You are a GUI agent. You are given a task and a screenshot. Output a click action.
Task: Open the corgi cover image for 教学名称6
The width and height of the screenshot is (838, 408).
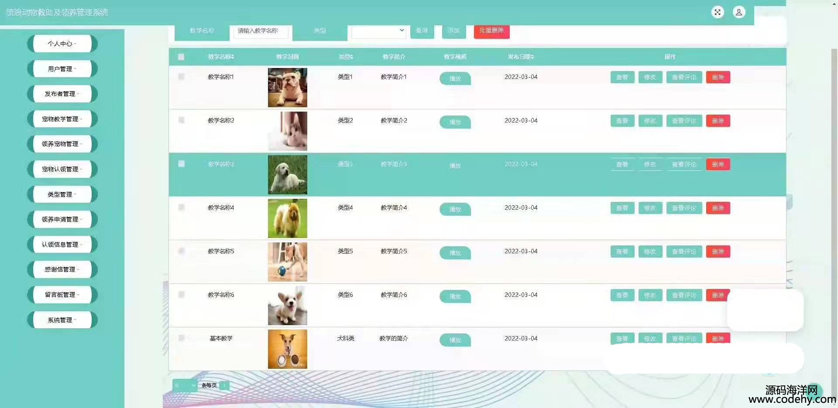tap(287, 306)
